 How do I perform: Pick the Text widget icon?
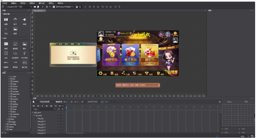6,53
